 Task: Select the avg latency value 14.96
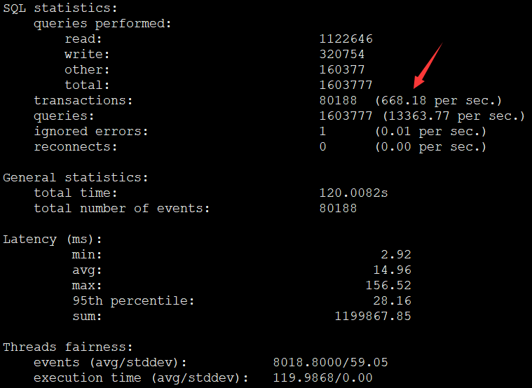(392, 270)
